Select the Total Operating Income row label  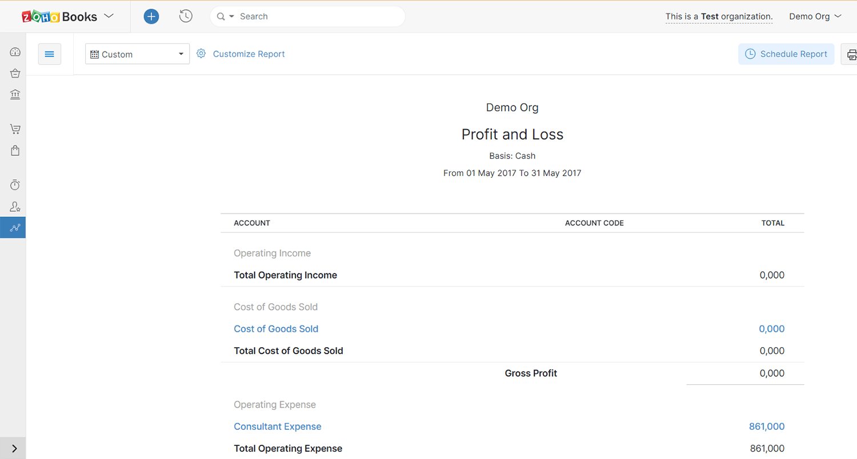[286, 275]
